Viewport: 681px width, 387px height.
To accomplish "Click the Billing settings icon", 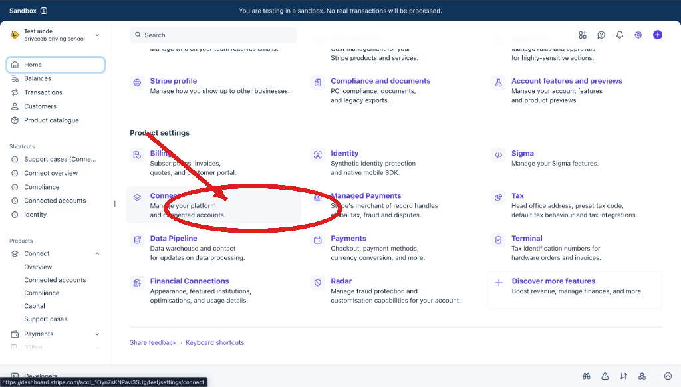I will tap(137, 155).
